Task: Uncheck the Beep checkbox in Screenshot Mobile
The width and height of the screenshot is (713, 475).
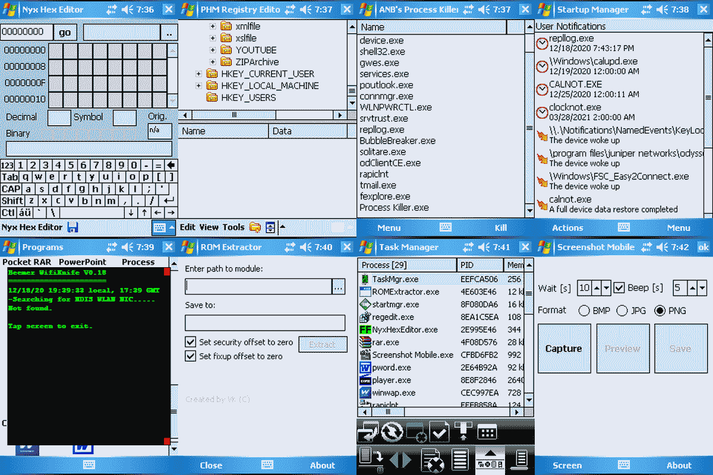Action: coord(619,288)
